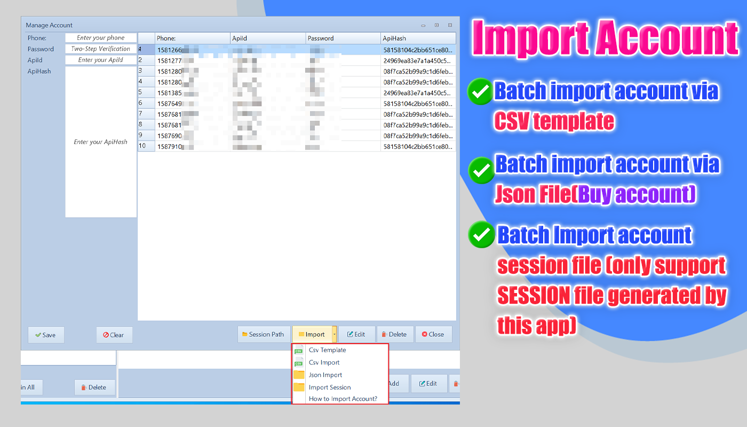747x427 pixels.
Task: Focus the Two-Step Verification password field
Action: [101, 49]
